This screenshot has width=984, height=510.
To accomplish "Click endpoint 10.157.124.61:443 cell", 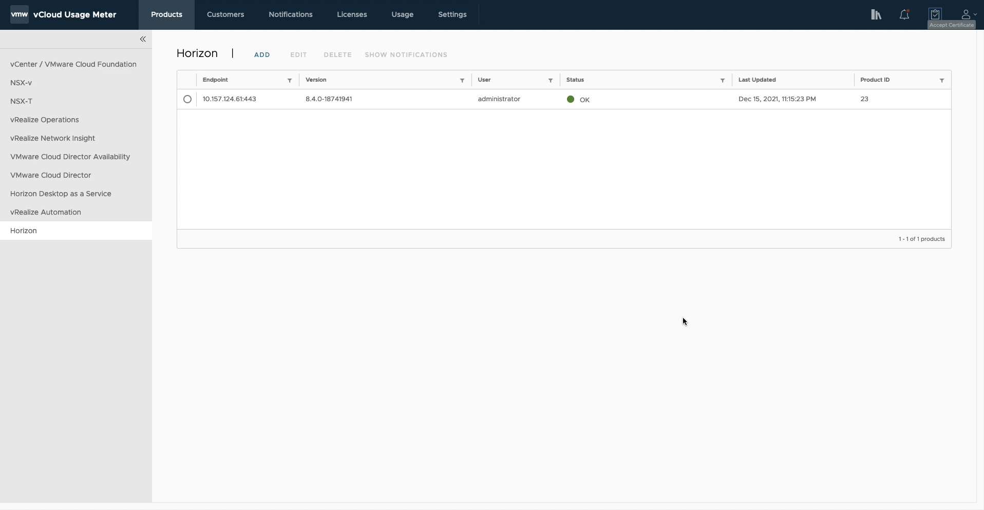I will [230, 99].
